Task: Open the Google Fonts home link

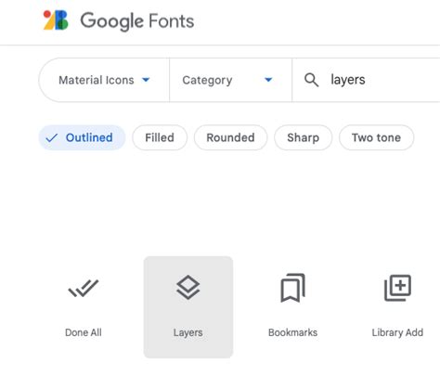Action: tap(119, 20)
